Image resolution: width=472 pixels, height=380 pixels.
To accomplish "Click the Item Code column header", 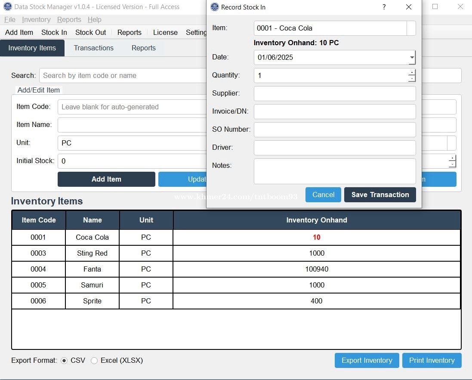I will click(39, 220).
